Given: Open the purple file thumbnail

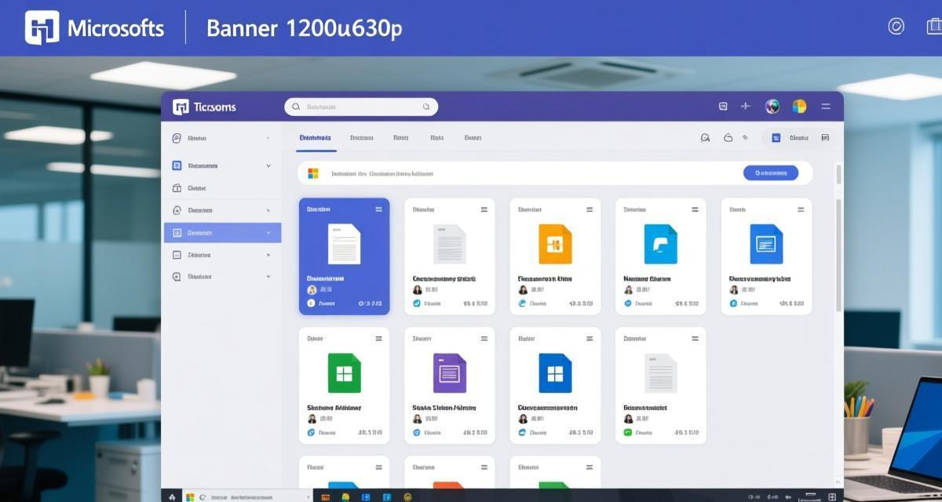Looking at the screenshot, I should [450, 373].
